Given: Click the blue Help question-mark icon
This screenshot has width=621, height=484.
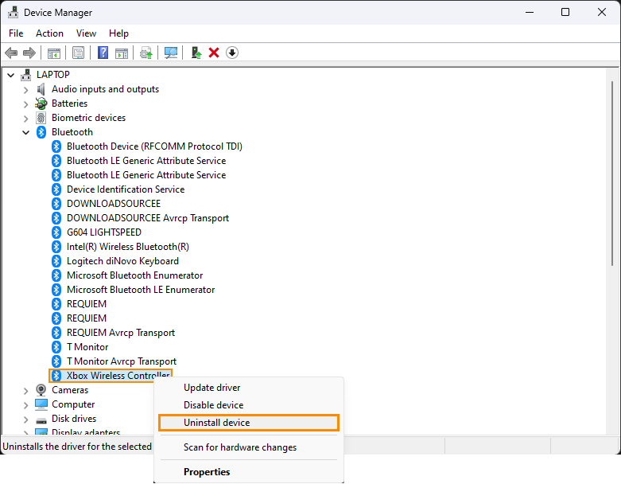Looking at the screenshot, I should (x=103, y=53).
